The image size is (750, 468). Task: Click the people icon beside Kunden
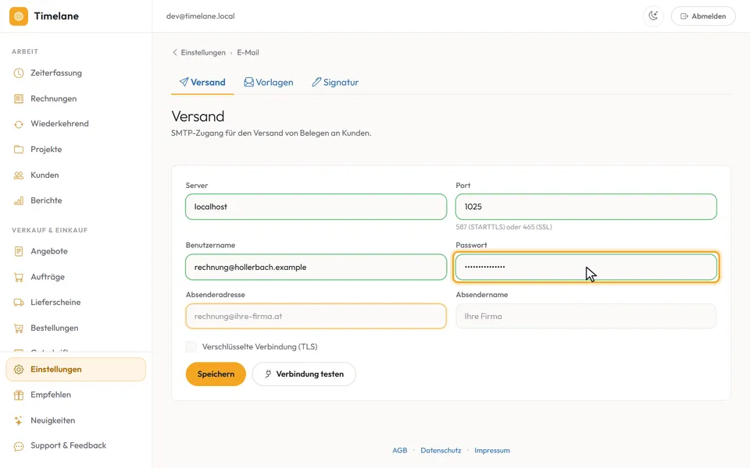click(x=19, y=175)
